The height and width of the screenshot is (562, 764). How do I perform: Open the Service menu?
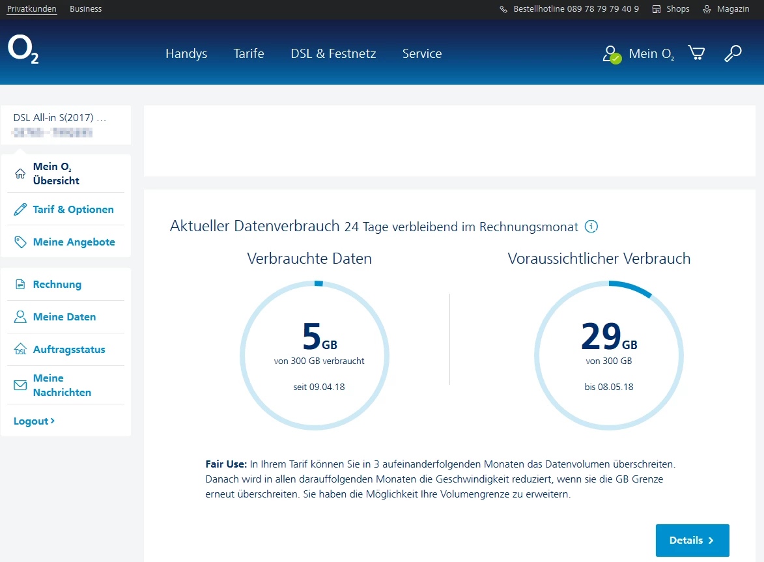coord(422,53)
